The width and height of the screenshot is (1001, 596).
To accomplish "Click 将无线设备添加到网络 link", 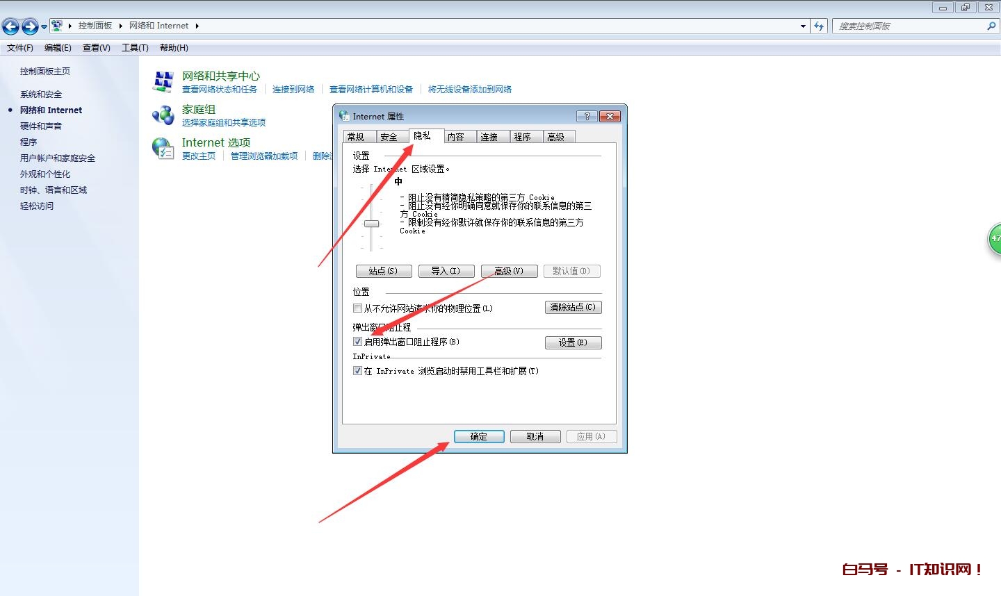I will point(470,90).
